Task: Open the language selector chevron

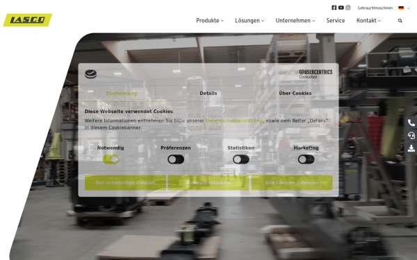Action: pyautogui.click(x=408, y=8)
